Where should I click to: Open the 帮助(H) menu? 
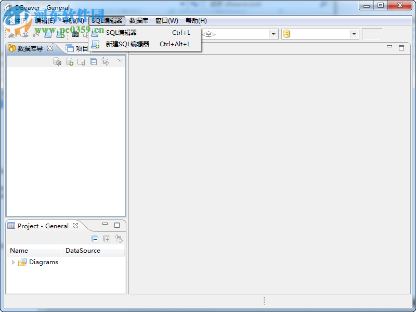coord(197,21)
